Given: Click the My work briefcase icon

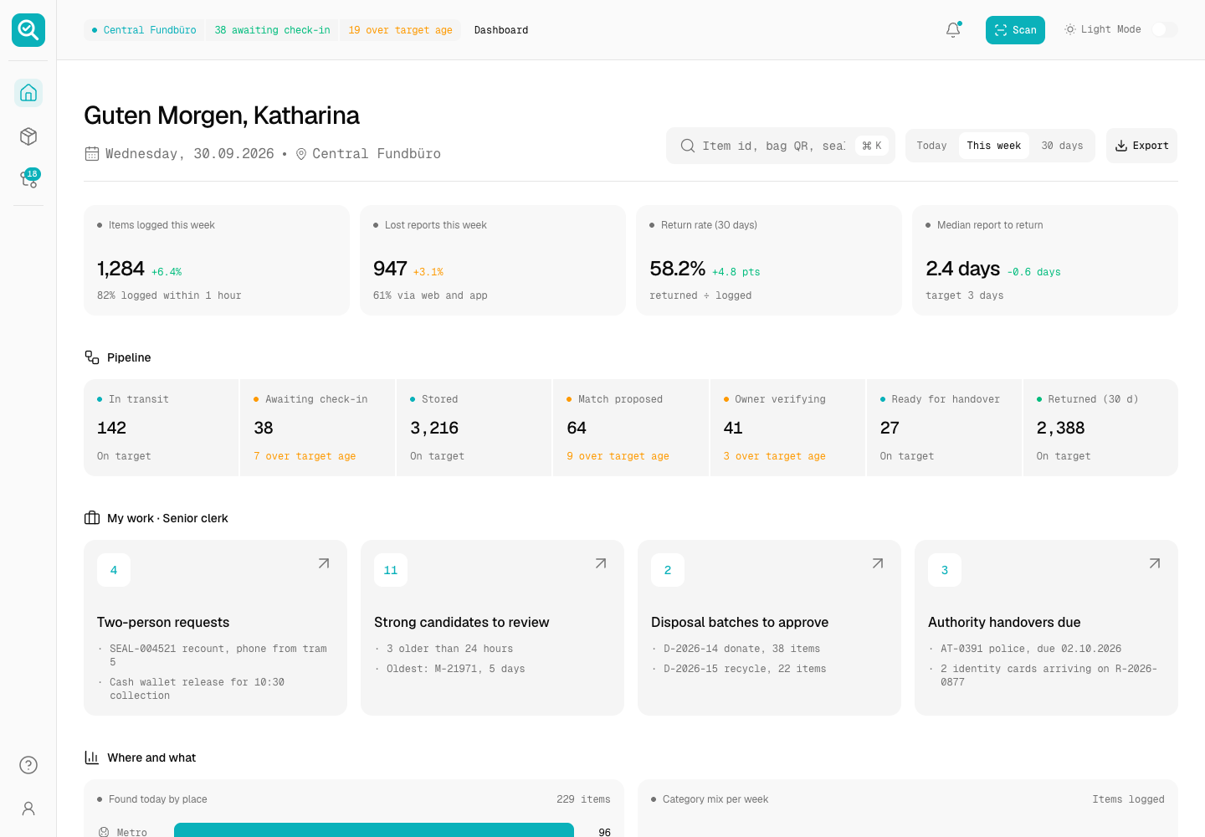Looking at the screenshot, I should (92, 518).
